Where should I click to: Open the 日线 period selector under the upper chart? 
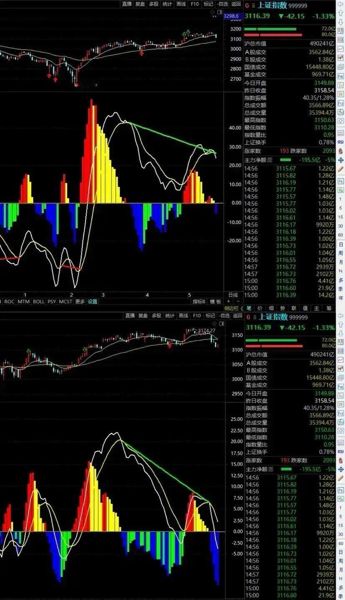click(x=233, y=295)
